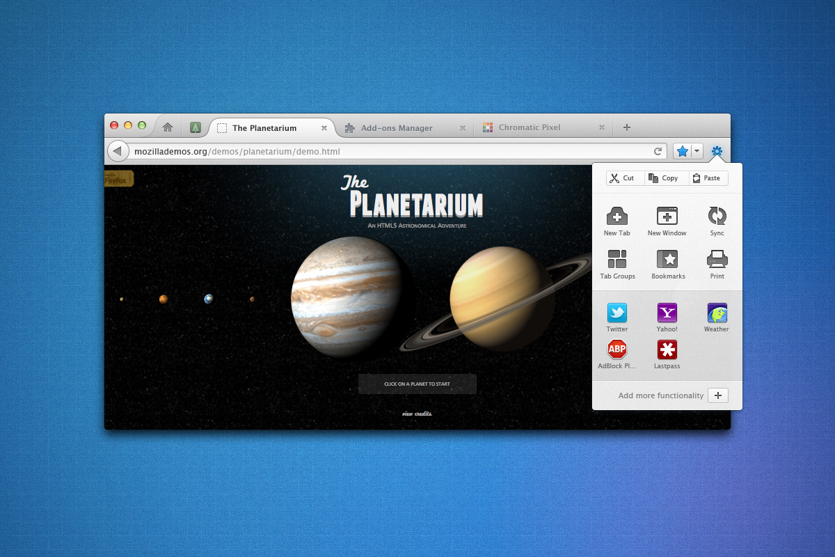Click the Sync icon
This screenshot has height=557, width=835.
pyautogui.click(x=717, y=216)
